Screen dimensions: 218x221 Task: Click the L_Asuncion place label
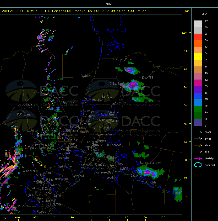coord(119,102)
